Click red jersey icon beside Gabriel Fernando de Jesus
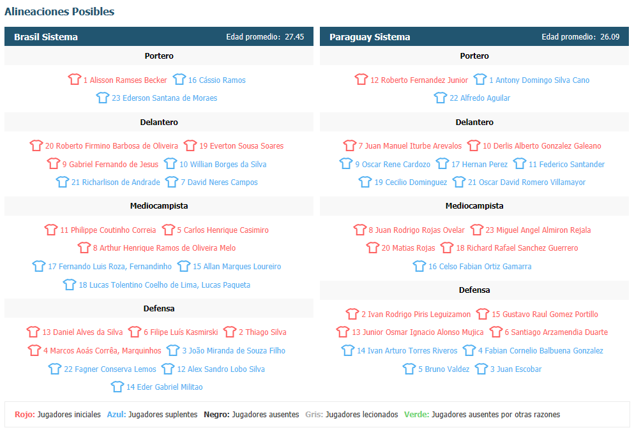This screenshot has height=430, width=634. [54, 164]
